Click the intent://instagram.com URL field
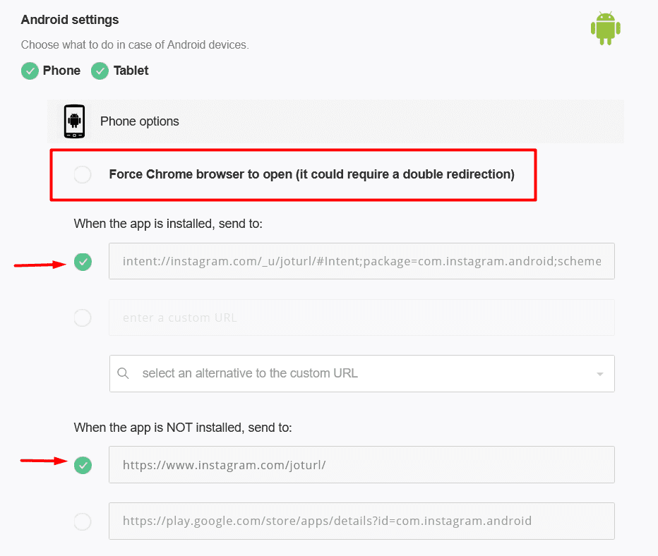Viewport: 658px width, 556px height. (x=361, y=261)
